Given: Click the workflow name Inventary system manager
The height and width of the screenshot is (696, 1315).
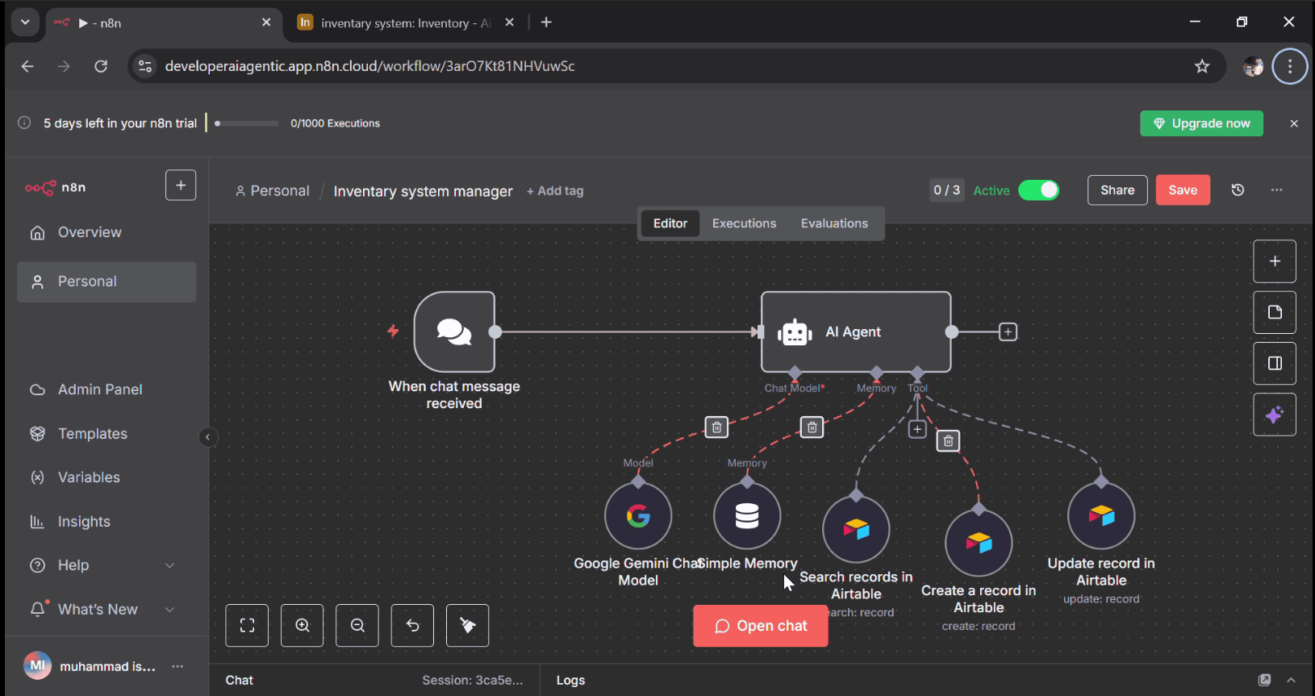Looking at the screenshot, I should point(423,191).
